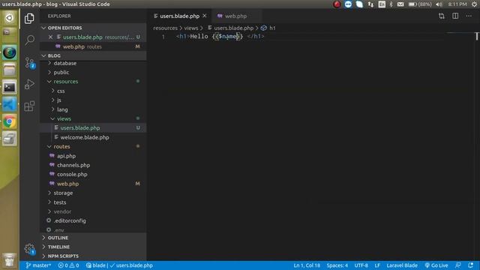Open Files manager from Ubuntu launcher
This screenshot has height=270, width=480.
click(10, 70)
